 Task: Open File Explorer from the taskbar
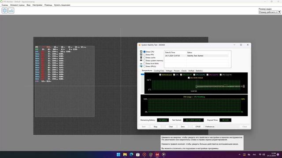(125, 154)
